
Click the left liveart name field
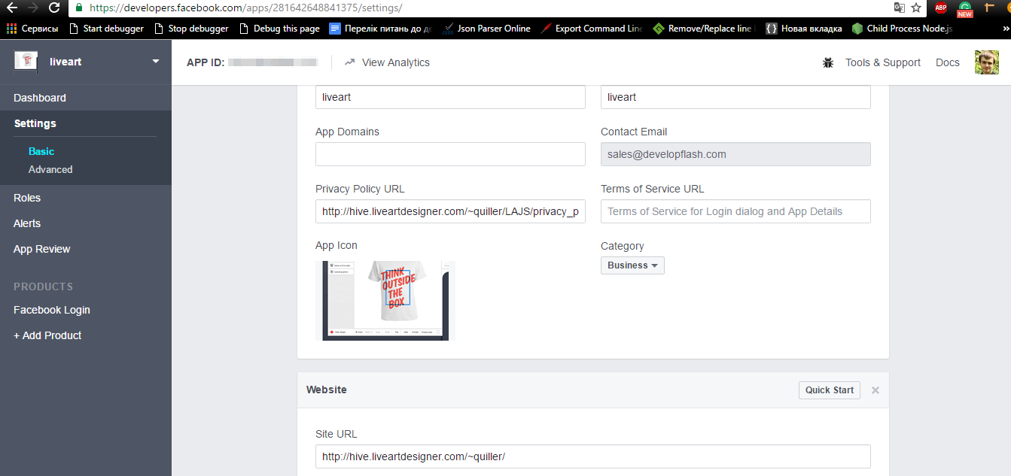450,97
